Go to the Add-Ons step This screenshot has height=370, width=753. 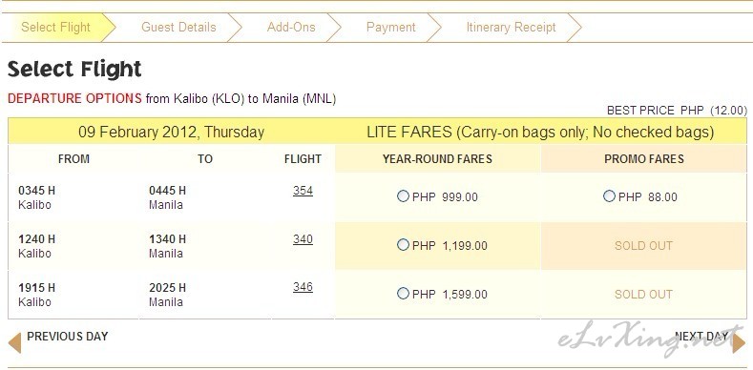click(291, 28)
